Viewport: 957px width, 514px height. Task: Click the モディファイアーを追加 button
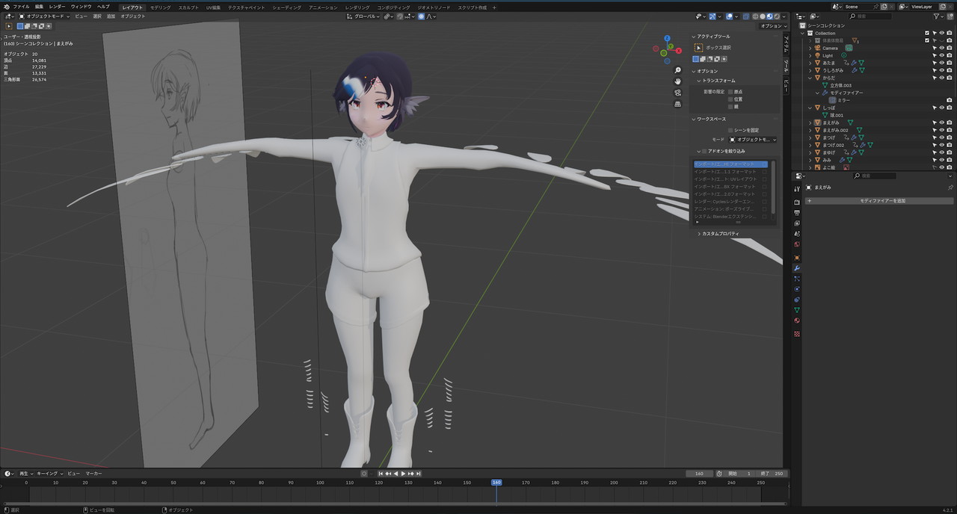click(x=878, y=201)
